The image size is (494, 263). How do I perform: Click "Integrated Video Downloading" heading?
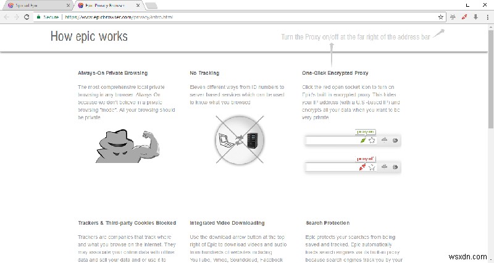pos(227,223)
